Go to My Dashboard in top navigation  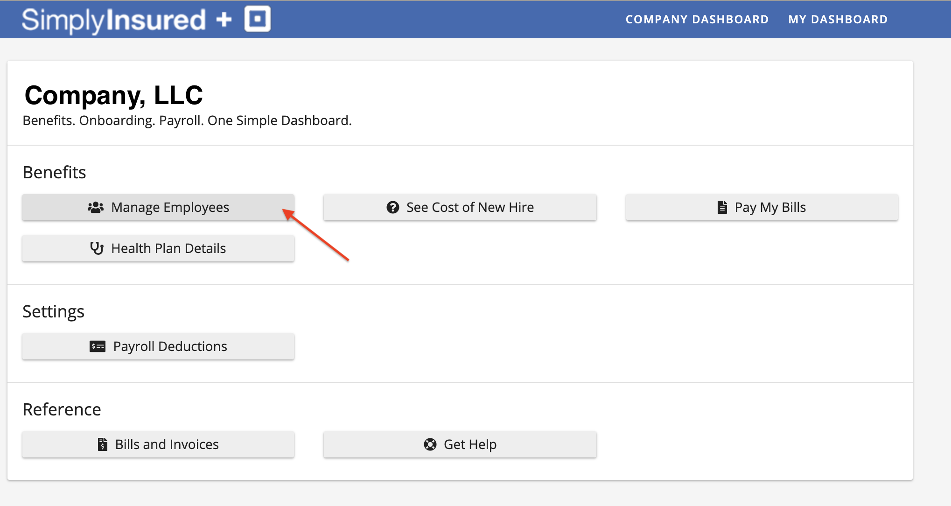838,20
